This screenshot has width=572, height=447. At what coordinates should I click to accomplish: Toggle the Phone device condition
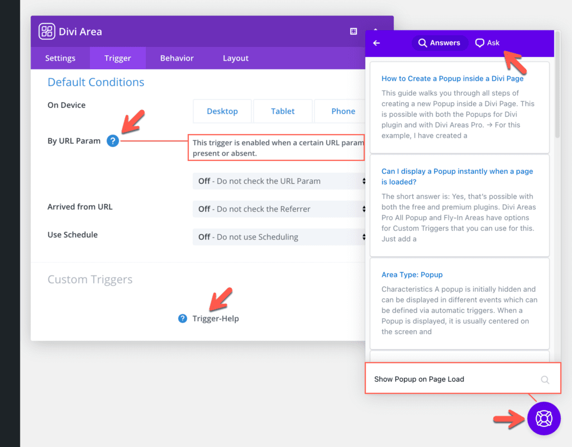[340, 111]
